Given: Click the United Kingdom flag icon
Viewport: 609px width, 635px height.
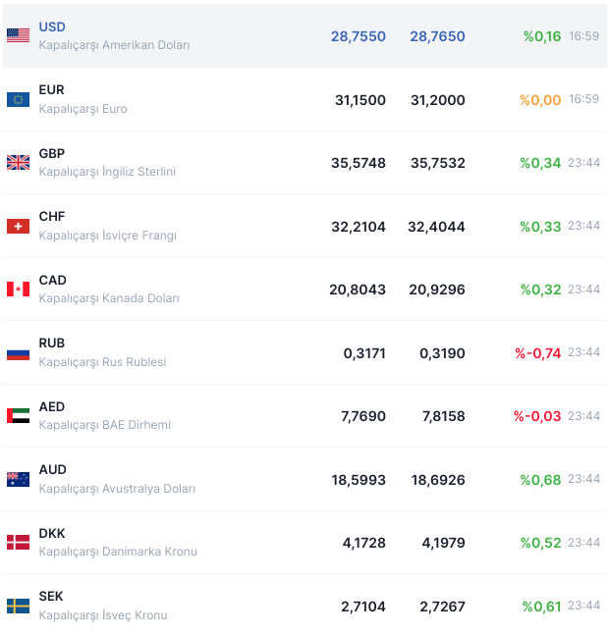Looking at the screenshot, I should (x=18, y=163).
